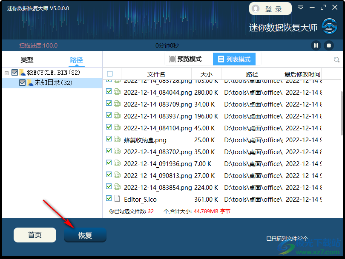Switch to the 路径 tab

pyautogui.click(x=76, y=59)
